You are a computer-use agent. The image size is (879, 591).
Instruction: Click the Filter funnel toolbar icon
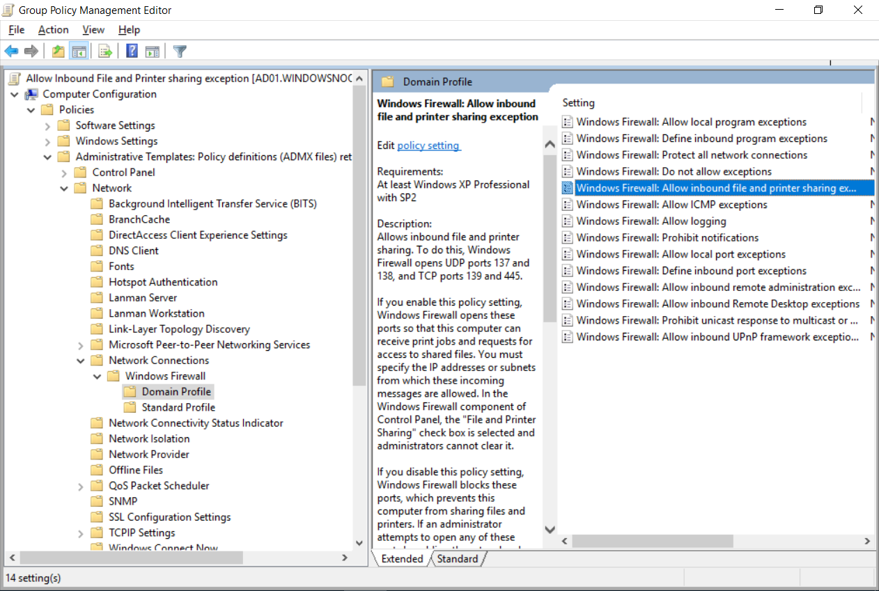click(x=180, y=51)
